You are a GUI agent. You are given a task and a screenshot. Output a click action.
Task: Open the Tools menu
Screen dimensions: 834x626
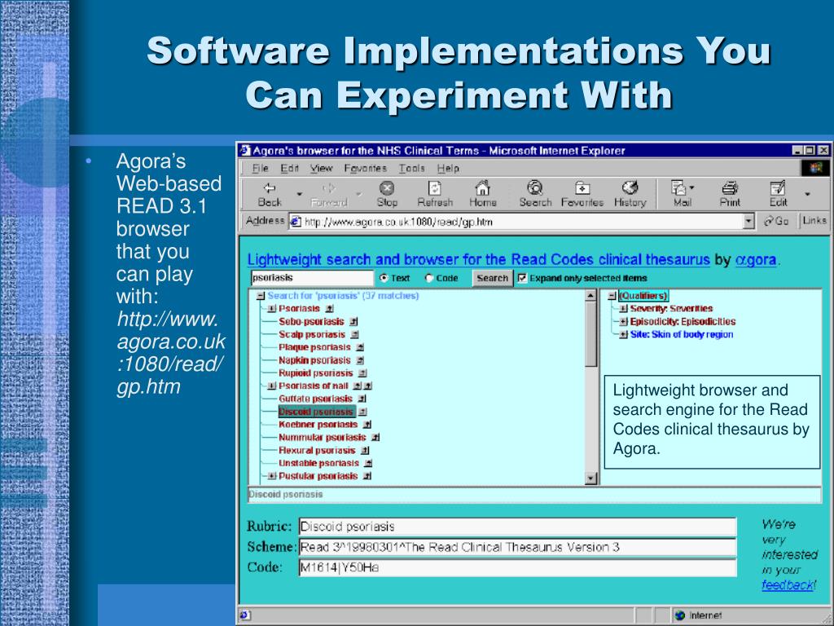412,168
